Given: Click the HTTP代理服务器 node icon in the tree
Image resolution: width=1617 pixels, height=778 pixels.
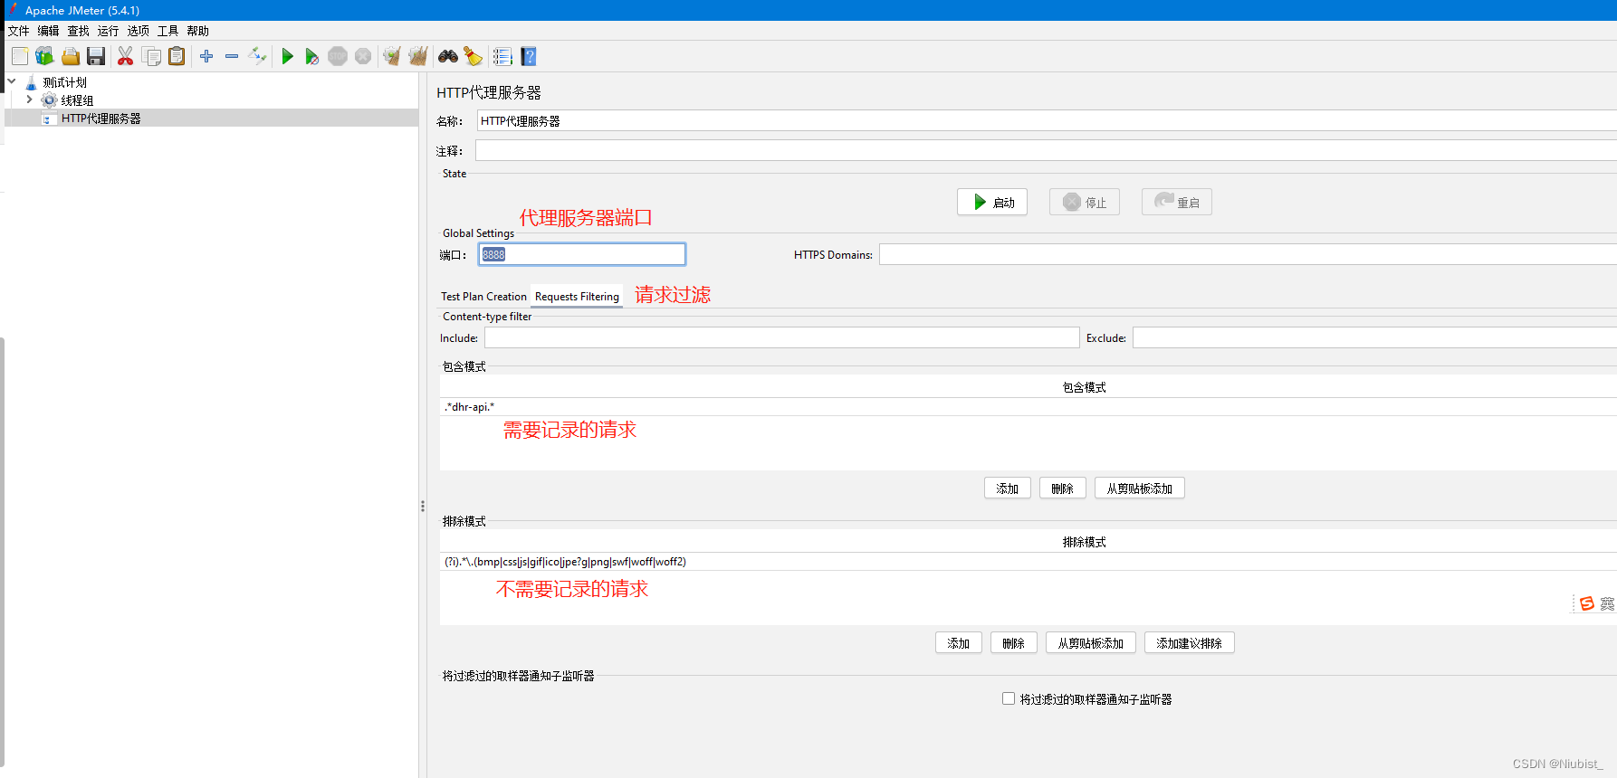Looking at the screenshot, I should 48,119.
